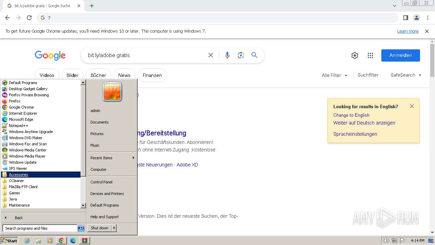This screenshot has width=435, height=245.
Task: Open the Shut down options arrow
Action: [x=114, y=228]
